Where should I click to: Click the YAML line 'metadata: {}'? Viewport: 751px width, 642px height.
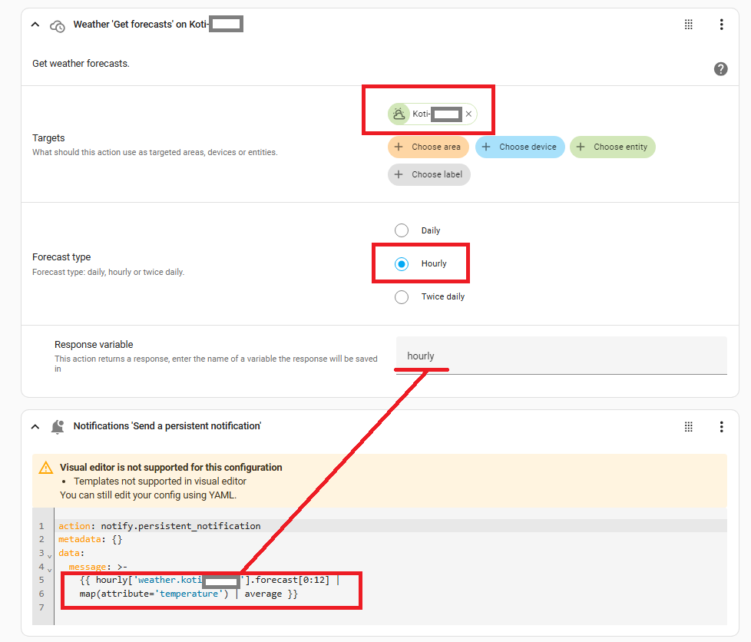pos(91,539)
